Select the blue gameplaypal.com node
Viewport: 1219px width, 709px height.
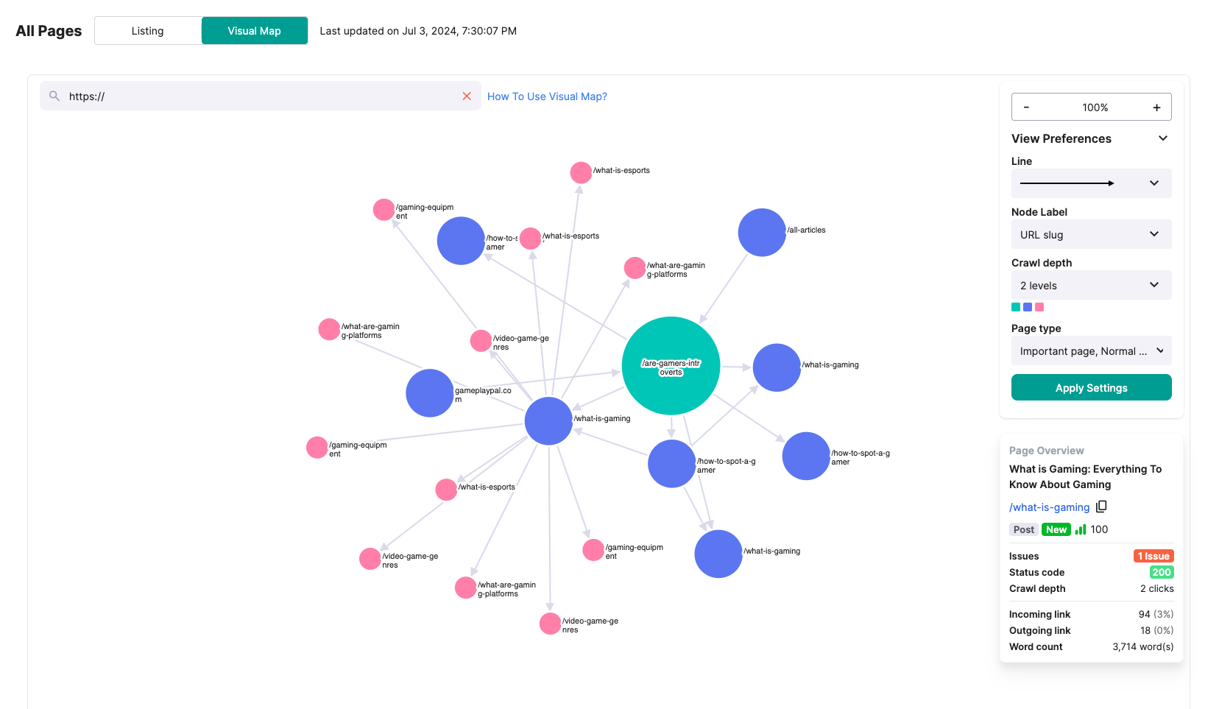tap(430, 393)
